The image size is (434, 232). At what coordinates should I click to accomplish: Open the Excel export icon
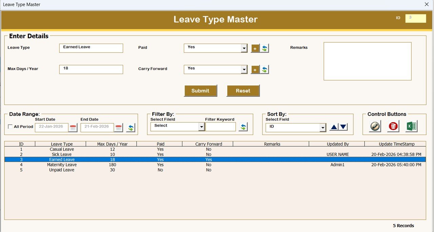tap(411, 126)
